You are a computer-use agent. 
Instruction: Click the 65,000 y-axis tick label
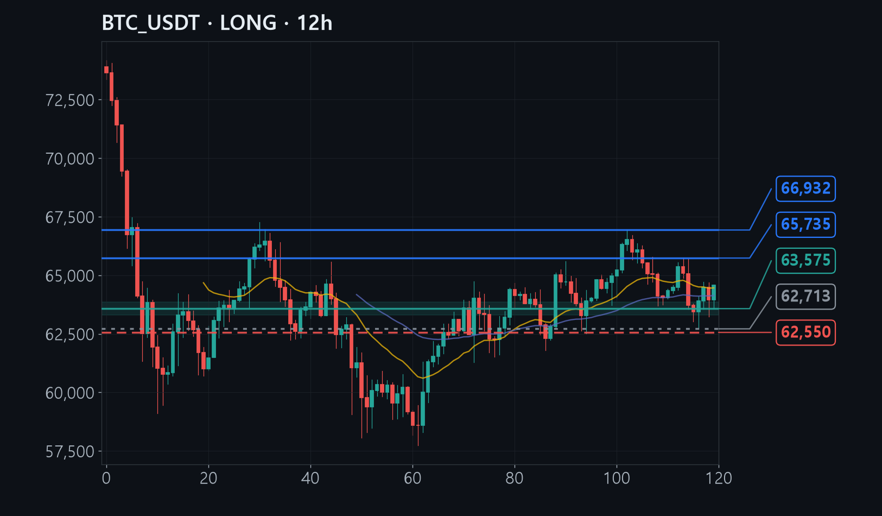(70, 276)
